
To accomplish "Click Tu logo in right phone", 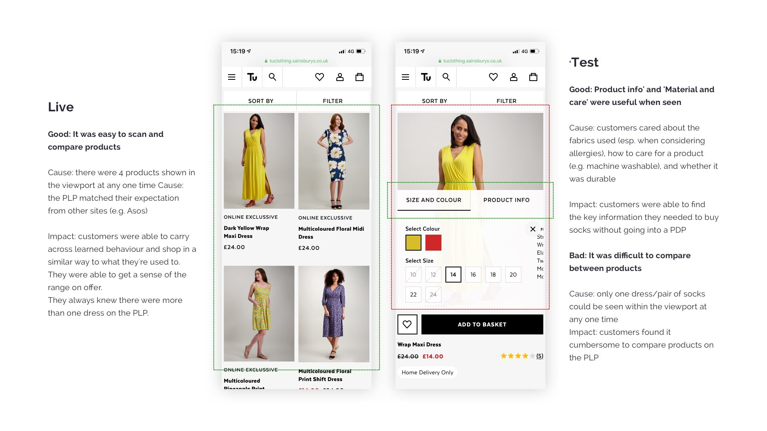I will [426, 77].
